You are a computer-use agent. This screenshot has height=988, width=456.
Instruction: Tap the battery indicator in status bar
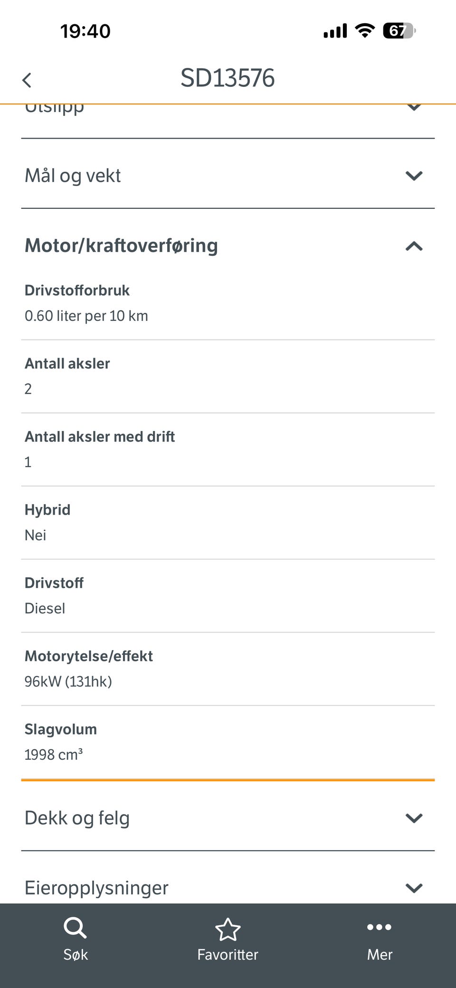tap(399, 31)
